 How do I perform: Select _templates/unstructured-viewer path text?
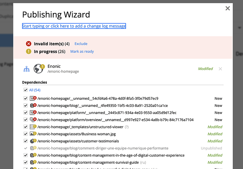(x=80, y=127)
